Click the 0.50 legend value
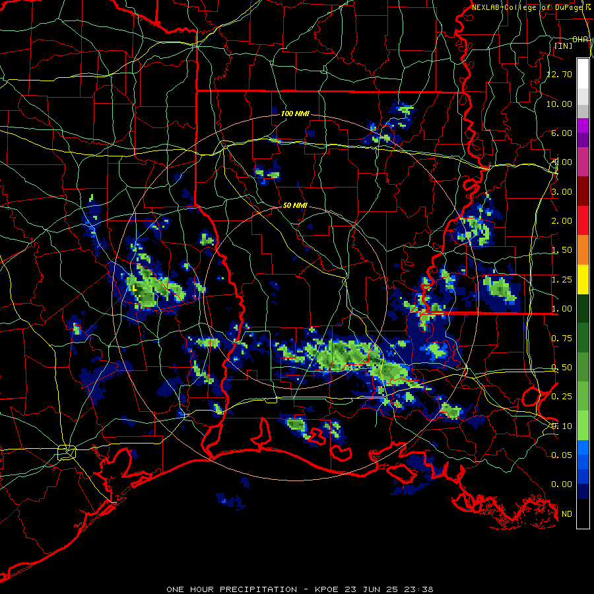Image resolution: width=594 pixels, height=594 pixels. pyautogui.click(x=562, y=368)
